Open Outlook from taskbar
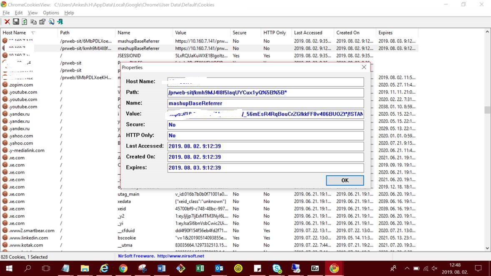Viewport: 491px width, 276px height. point(219,268)
